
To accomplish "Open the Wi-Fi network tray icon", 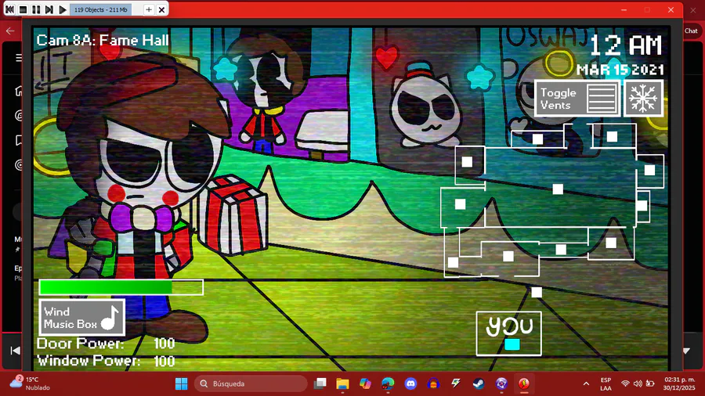I will (625, 384).
